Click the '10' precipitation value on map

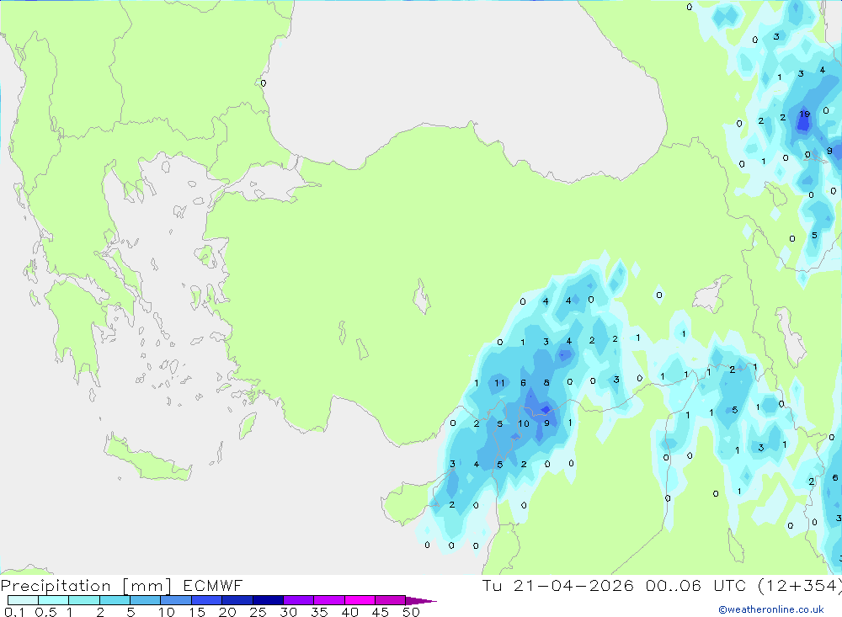[524, 423]
